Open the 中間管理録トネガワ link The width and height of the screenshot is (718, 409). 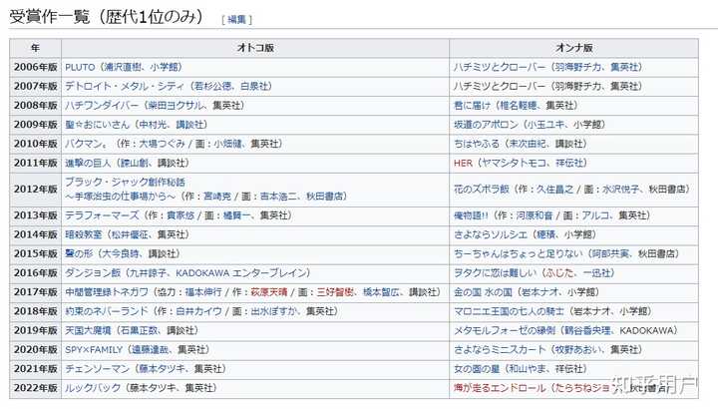click(x=107, y=292)
